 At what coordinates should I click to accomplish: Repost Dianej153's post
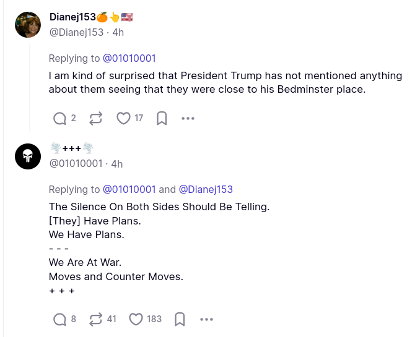[x=95, y=118]
